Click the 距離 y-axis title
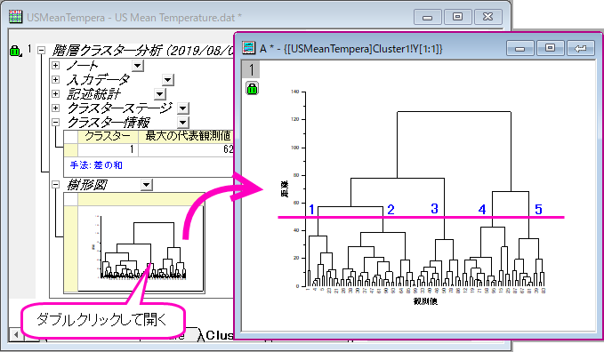Screen dimensions: 604x352 (x=284, y=190)
